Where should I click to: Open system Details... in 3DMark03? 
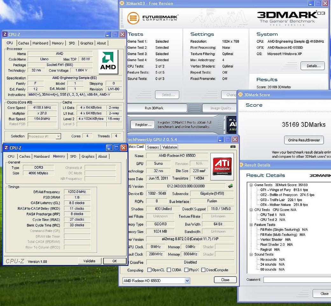tap(313, 66)
